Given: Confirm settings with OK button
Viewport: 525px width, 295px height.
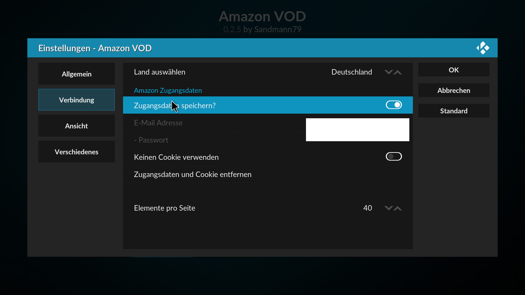Looking at the screenshot, I should 454,70.
